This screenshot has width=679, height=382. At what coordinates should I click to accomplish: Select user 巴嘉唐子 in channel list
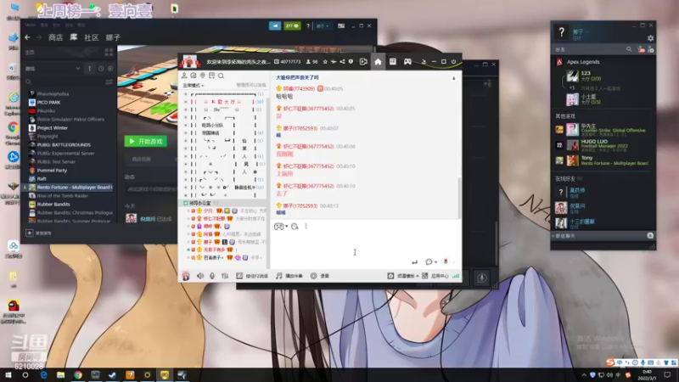pyautogui.click(x=213, y=257)
